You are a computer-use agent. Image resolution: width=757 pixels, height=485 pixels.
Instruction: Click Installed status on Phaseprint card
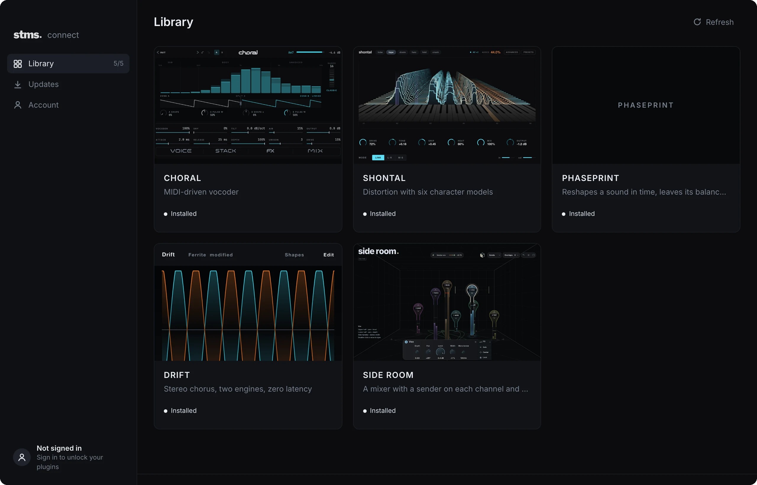[578, 214]
